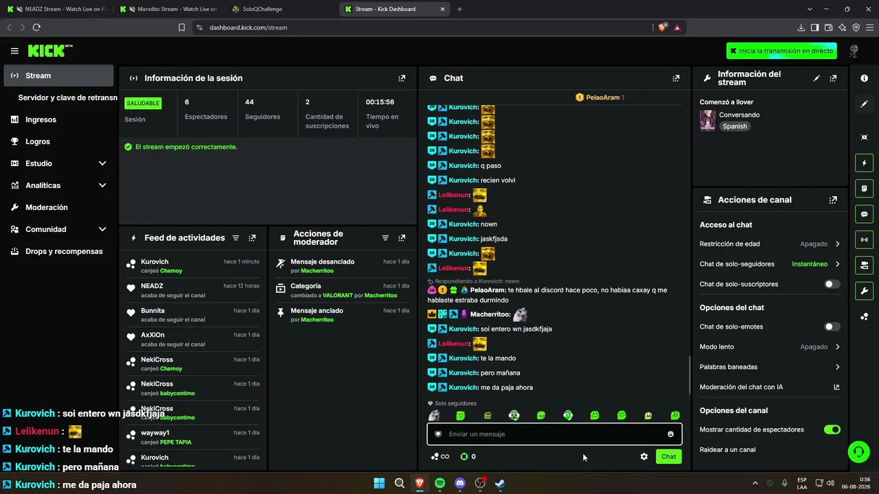The height and width of the screenshot is (494, 879).
Task: Pop out the Acciones de moderador panel
Action: click(402, 238)
